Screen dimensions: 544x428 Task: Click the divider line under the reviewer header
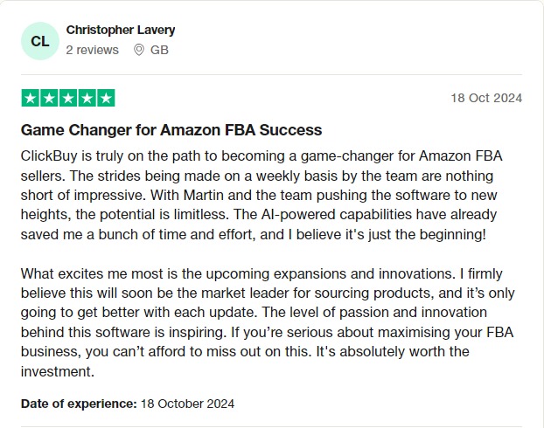coord(271,74)
